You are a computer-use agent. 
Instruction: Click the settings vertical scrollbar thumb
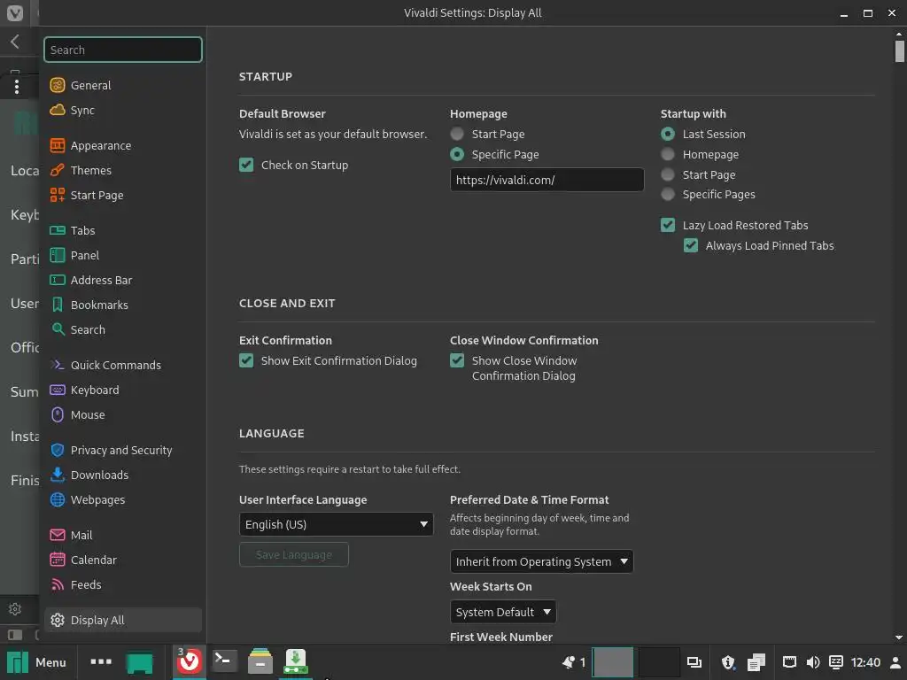coord(899,50)
